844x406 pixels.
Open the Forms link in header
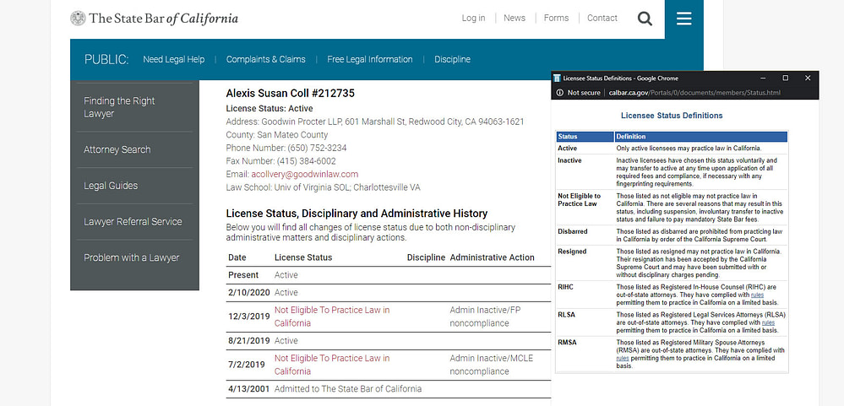click(556, 18)
